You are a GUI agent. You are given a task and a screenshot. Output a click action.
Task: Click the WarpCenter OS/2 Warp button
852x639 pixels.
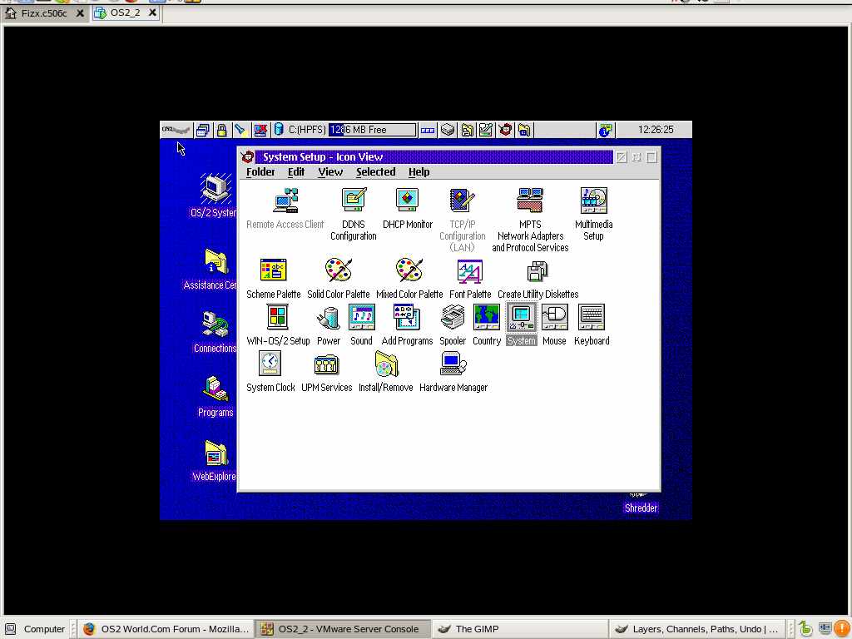[176, 130]
